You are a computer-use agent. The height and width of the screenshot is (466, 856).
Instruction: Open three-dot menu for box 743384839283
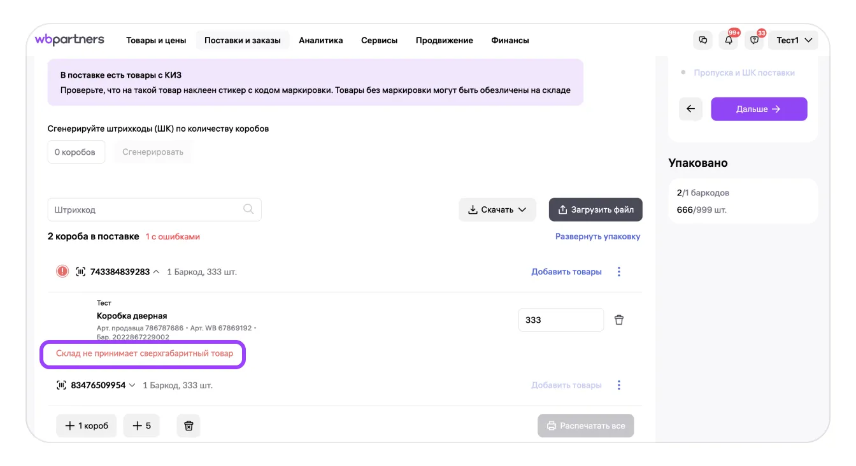point(618,272)
